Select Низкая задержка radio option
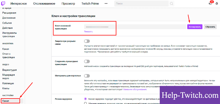 (85, 99)
